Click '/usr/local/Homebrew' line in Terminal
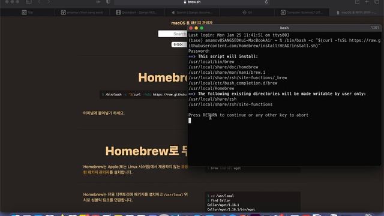 (211, 88)
